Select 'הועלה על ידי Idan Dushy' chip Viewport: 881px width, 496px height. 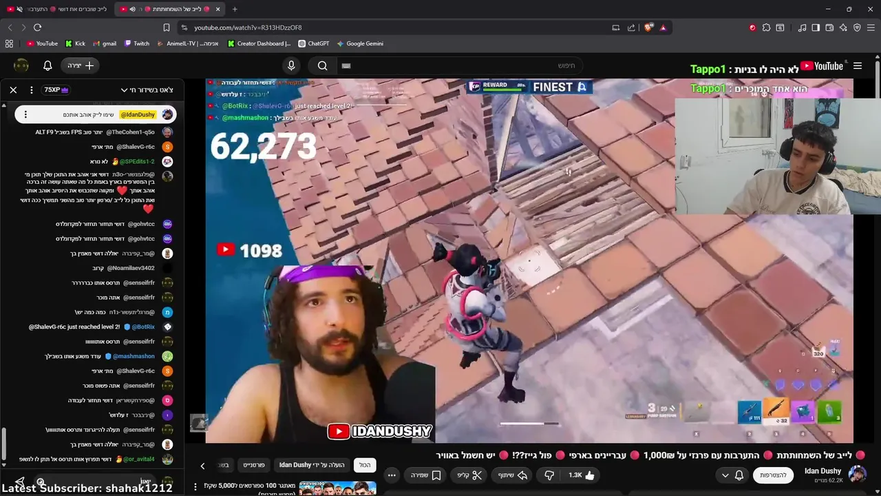312,465
